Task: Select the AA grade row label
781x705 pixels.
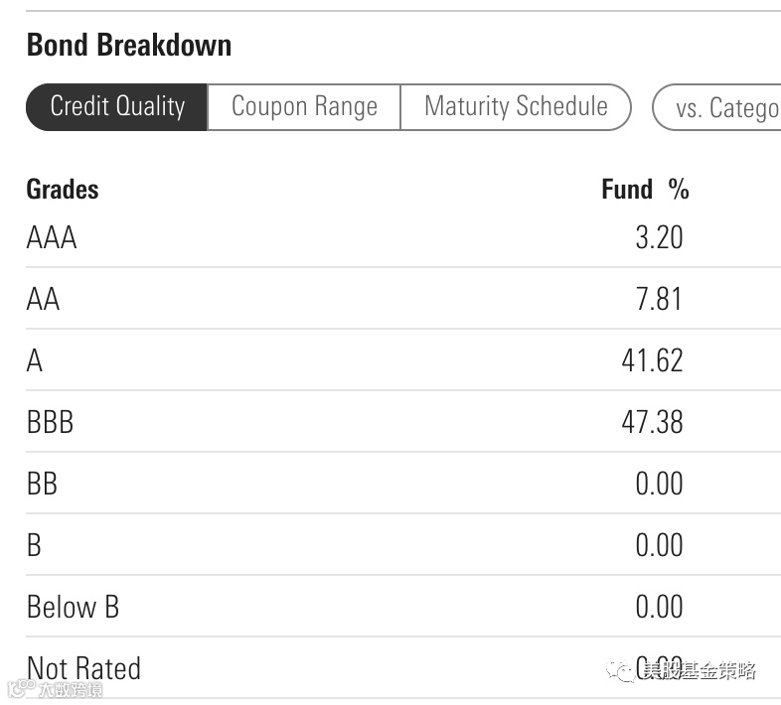Action: pyautogui.click(x=43, y=300)
